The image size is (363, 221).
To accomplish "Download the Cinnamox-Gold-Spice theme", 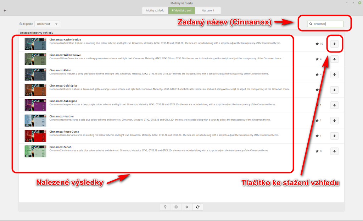I will click(334, 90).
